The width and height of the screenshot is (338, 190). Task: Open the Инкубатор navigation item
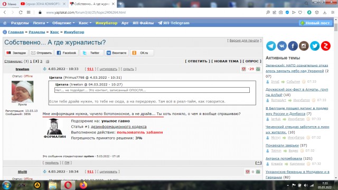pos(107,23)
